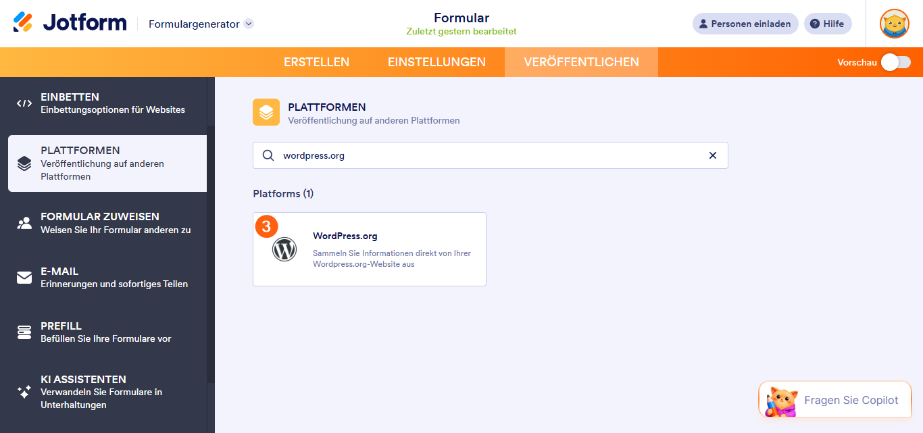
Task: Click the WordPress logo on the platform card
Action: point(284,249)
